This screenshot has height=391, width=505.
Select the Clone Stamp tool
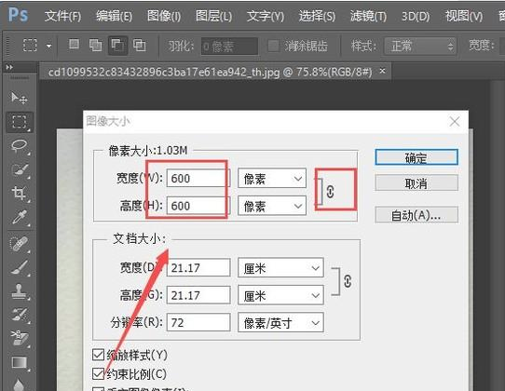[x=19, y=291]
